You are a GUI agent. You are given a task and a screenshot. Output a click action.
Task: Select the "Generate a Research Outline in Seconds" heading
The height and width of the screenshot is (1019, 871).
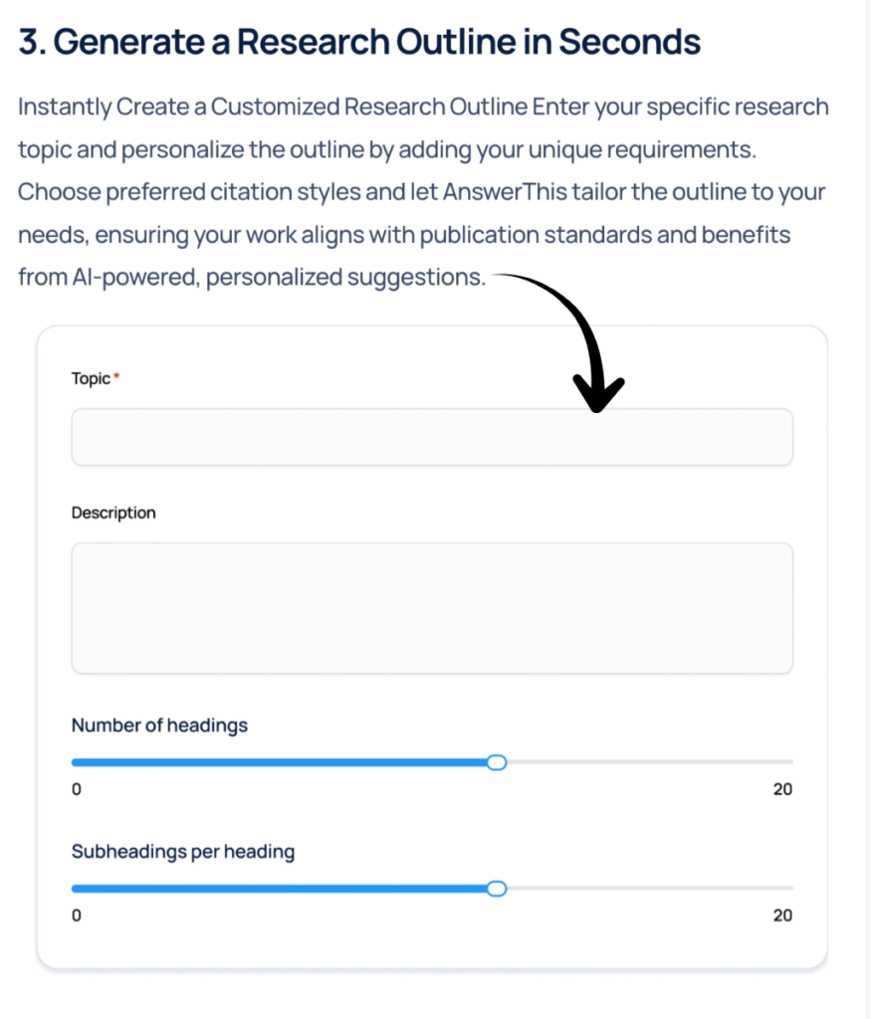(359, 43)
